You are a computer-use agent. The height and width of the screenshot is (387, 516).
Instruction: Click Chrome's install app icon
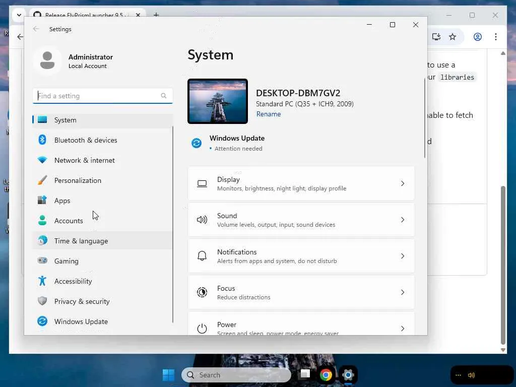click(x=436, y=36)
